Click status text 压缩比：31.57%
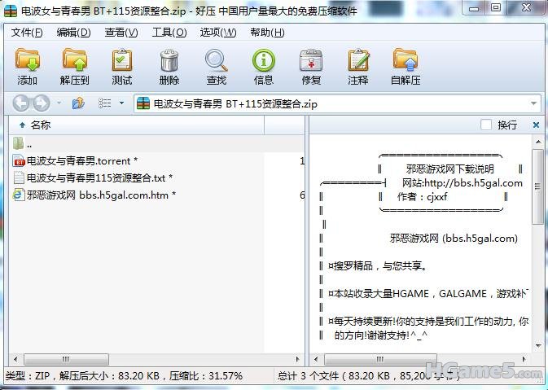Viewport: 548px width, 390px height. (206, 375)
